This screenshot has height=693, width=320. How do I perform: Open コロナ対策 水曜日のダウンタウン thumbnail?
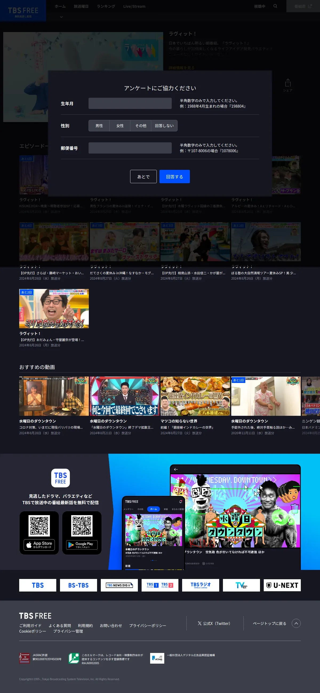pos(54,396)
